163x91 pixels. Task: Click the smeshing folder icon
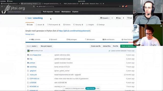click(x=28, y=67)
